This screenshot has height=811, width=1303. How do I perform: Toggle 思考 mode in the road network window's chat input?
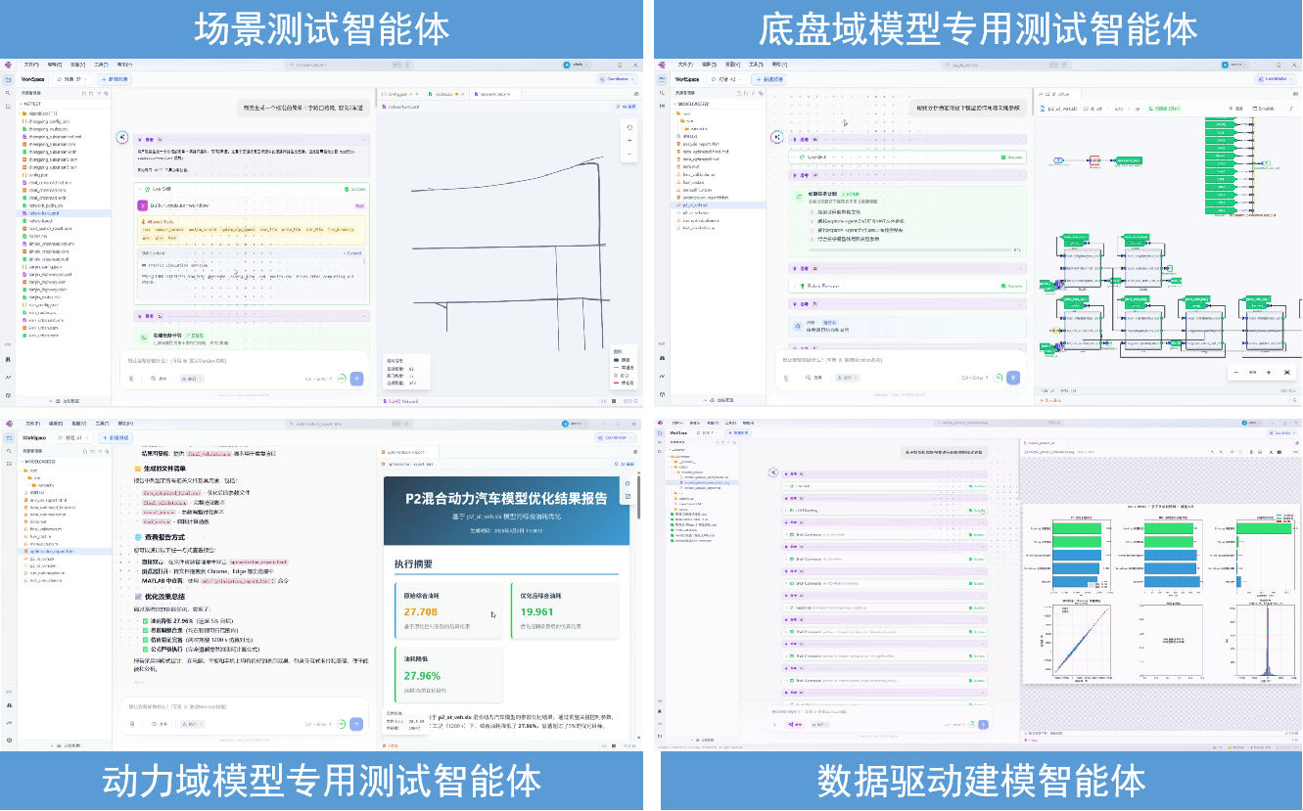[x=161, y=378]
